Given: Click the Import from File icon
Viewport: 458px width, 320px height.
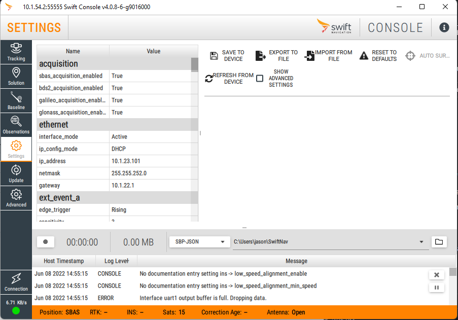Looking at the screenshot, I should (x=309, y=55).
